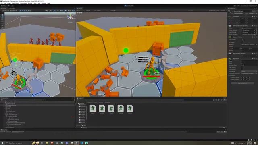Start Play mode with the Play button
The image size is (258, 145).
click(126, 6)
